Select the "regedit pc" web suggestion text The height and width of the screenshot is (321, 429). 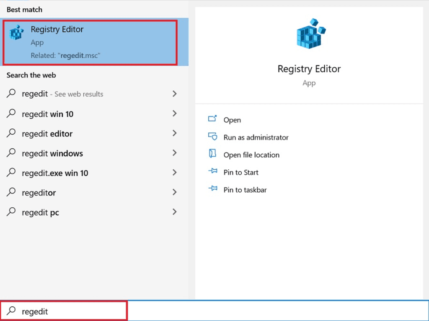click(40, 213)
